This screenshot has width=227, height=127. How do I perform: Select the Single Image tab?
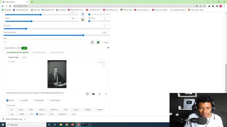13,57
